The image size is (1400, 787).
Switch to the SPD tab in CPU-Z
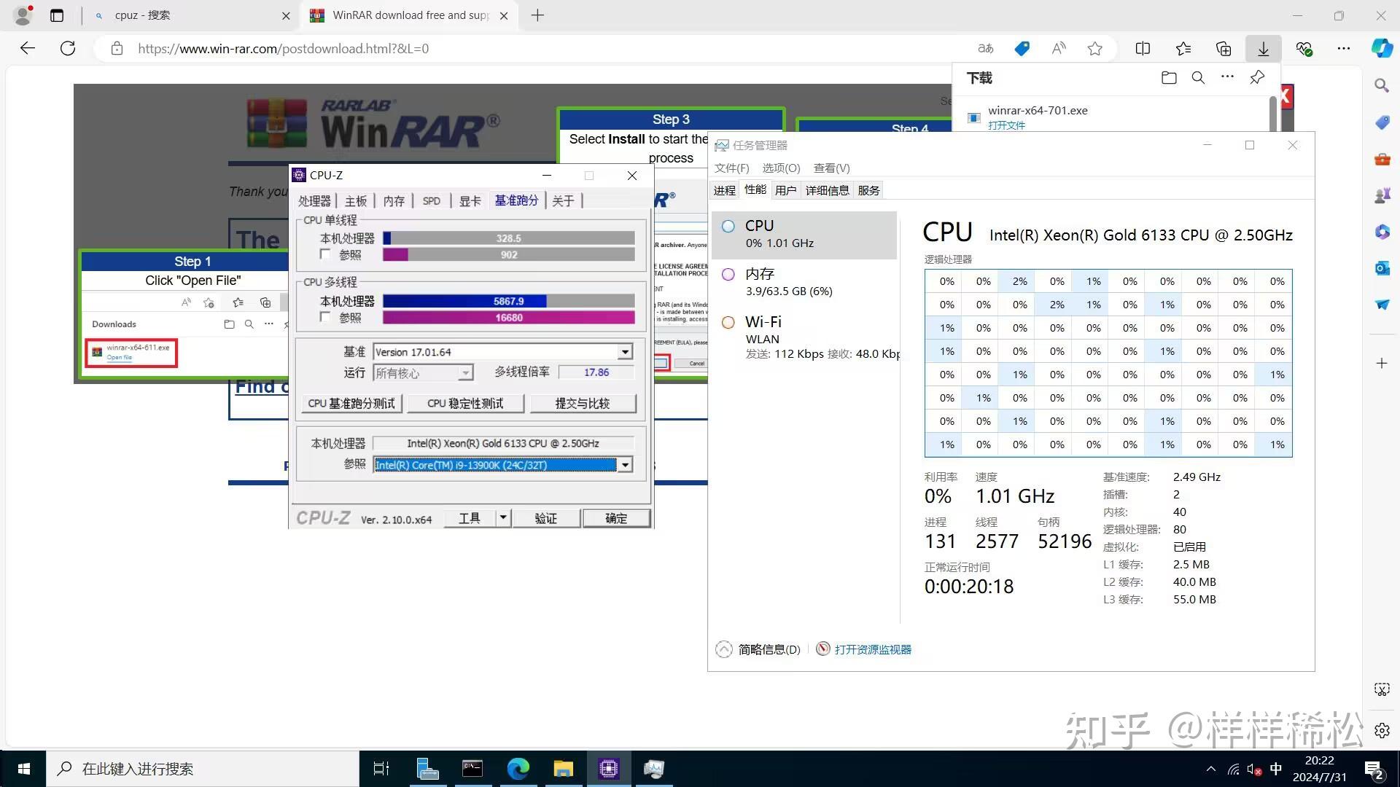tap(431, 200)
